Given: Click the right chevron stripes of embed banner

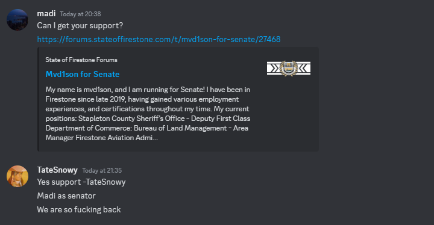Looking at the screenshot, I should coord(304,68).
